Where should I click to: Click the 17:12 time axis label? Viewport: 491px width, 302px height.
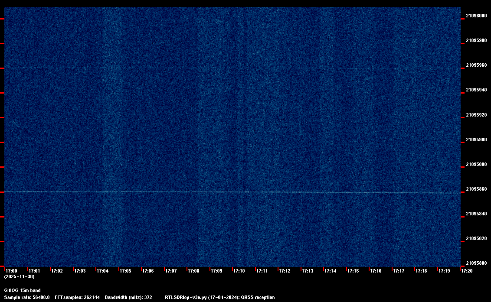tap(285, 271)
